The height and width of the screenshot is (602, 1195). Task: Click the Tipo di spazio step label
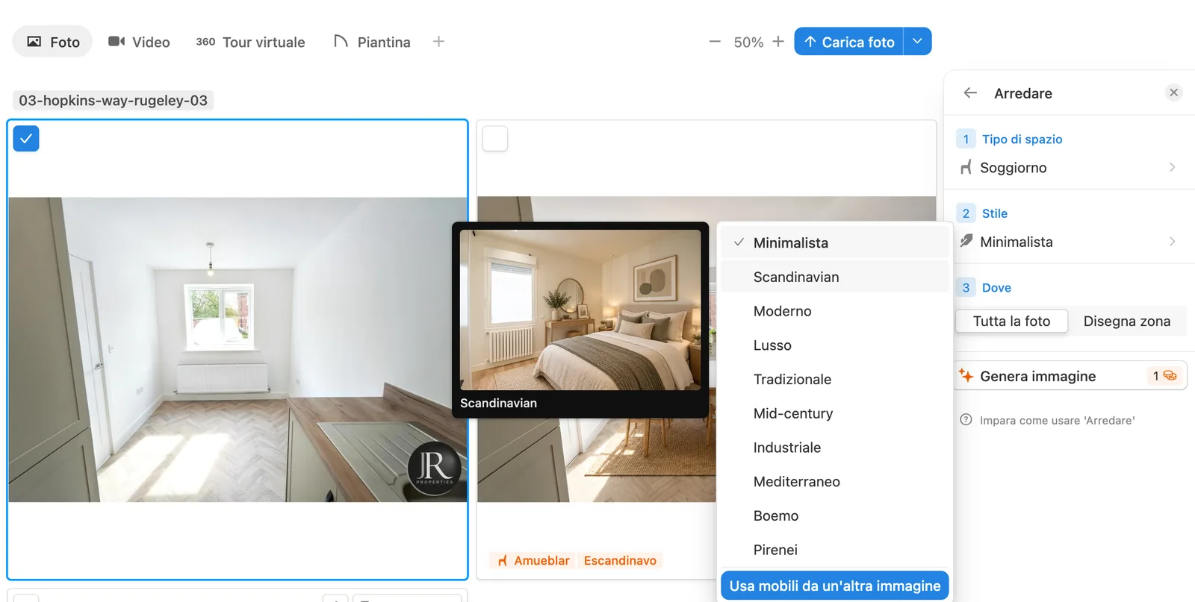(x=1022, y=139)
